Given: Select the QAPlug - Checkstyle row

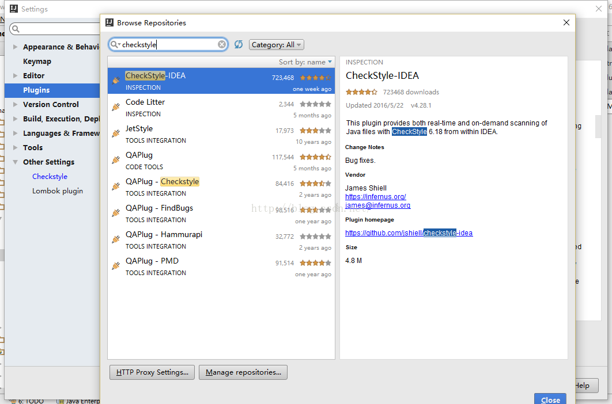Looking at the screenshot, I should tap(221, 187).
